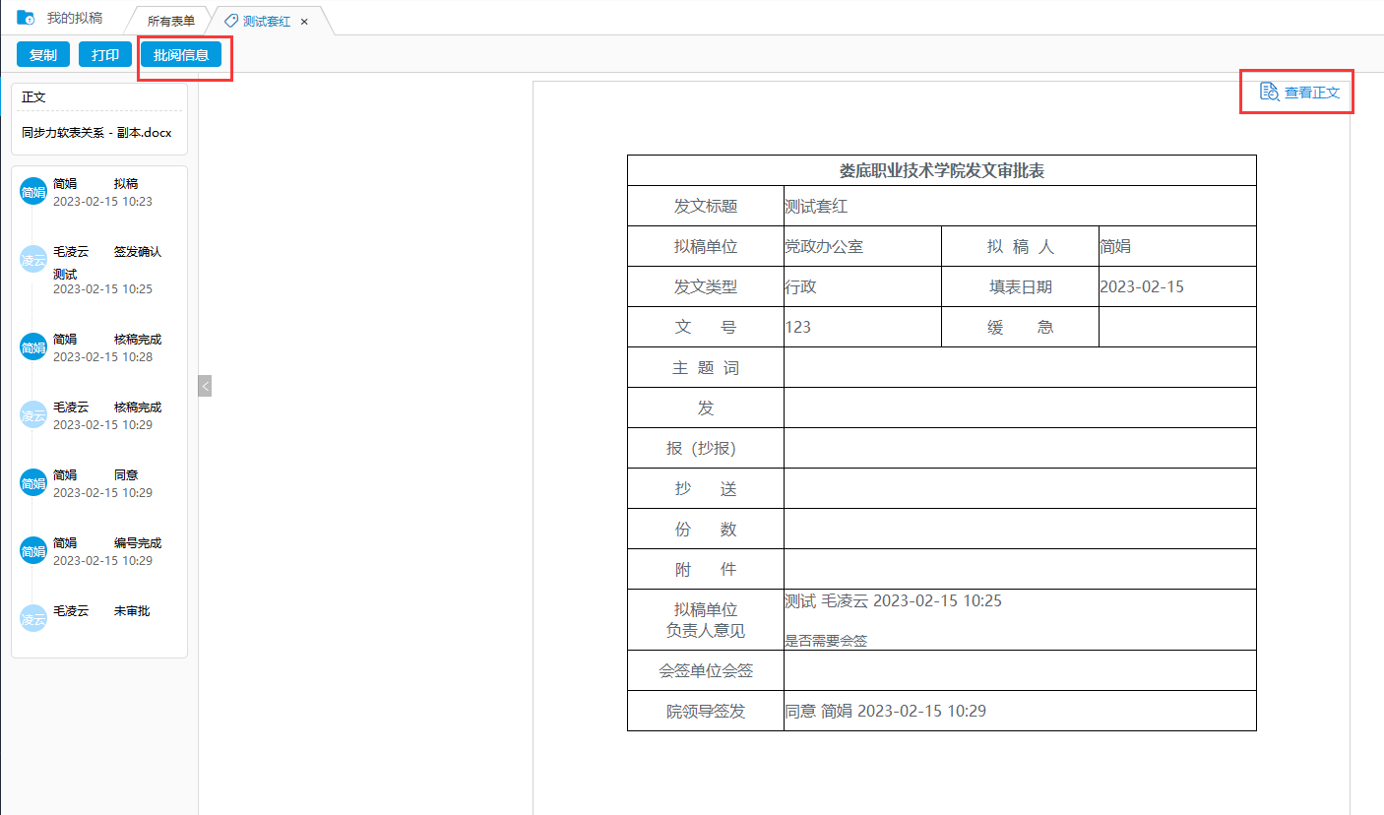Image resolution: width=1384 pixels, height=815 pixels.
Task: Click 凌云 avatar beside 未审批 step
Action: click(x=33, y=619)
